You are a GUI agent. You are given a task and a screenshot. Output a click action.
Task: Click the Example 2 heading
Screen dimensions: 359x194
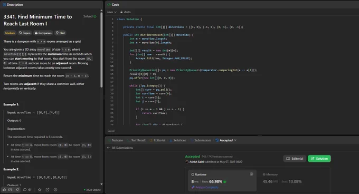pyautogui.click(x=11, y=169)
